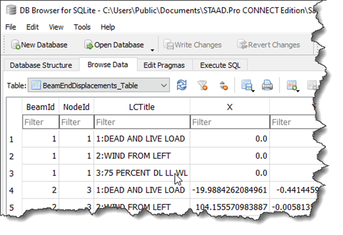
Task: Sort by the X column header
Action: (x=230, y=107)
